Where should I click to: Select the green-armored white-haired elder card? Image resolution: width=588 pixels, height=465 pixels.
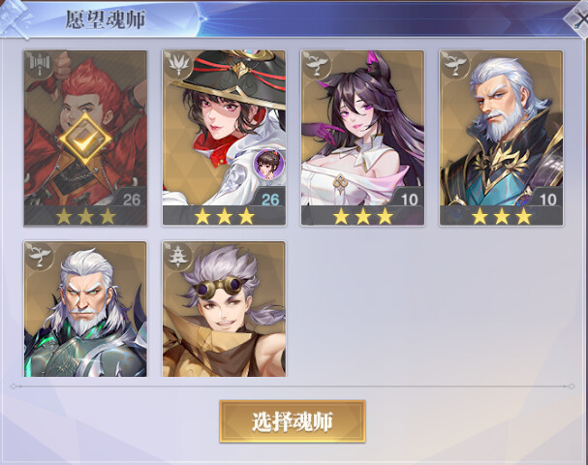point(85,309)
